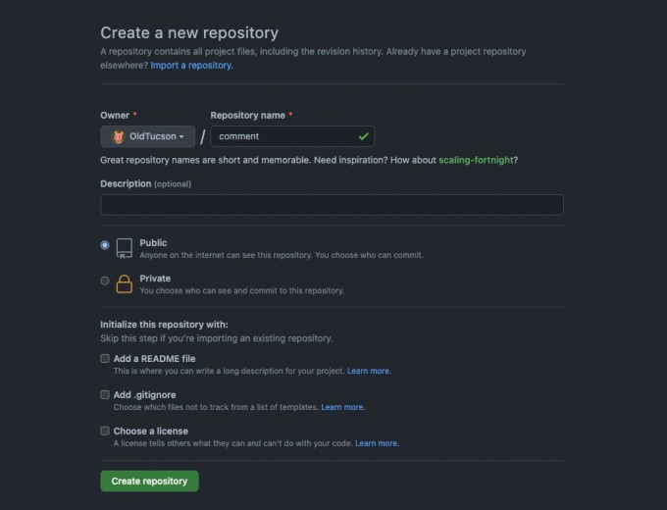This screenshot has height=510, width=667.
Task: Click into the Description text field
Action: 332,205
